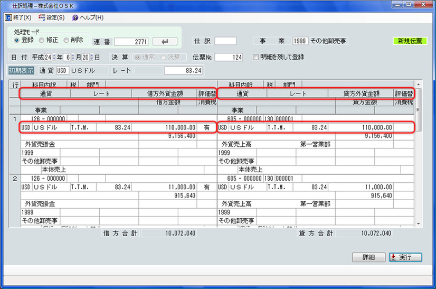Click the green 新規伝票 label
Viewport: 436px width, 289px height.
pyautogui.click(x=410, y=41)
